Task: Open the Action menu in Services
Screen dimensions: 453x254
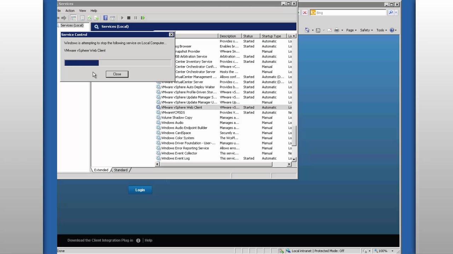Action: pyautogui.click(x=70, y=11)
